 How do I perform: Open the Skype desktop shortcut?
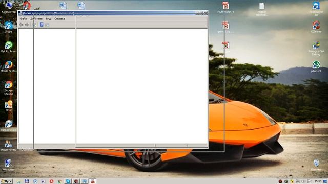9,27
